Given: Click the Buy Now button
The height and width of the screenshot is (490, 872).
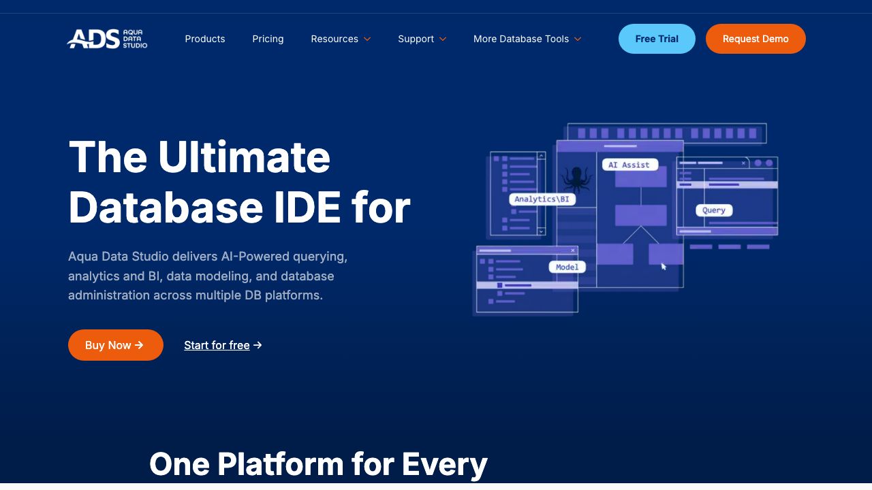Looking at the screenshot, I should tap(116, 345).
